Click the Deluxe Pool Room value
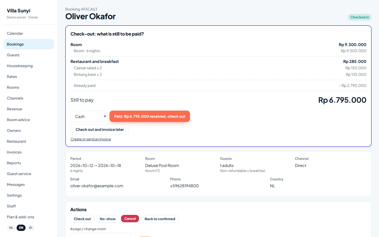 162,166
